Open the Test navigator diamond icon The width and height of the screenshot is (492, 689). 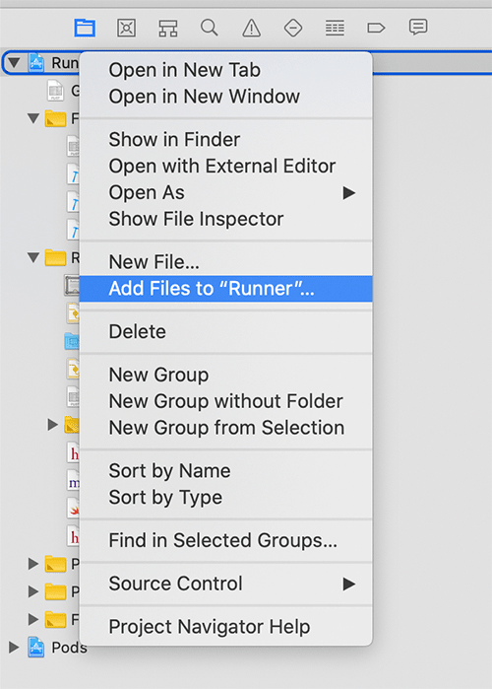293,29
